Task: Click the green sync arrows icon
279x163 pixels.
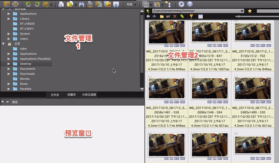Action: tap(182, 16)
